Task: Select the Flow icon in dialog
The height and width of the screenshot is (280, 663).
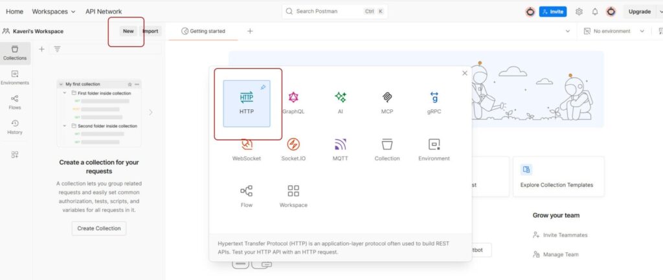Action: (247, 191)
